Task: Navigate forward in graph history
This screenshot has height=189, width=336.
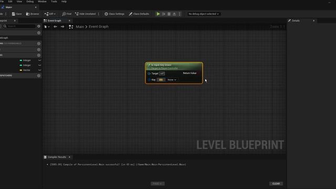Action: [62, 27]
